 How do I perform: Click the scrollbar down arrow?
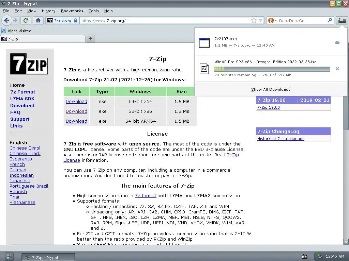pos(346,242)
